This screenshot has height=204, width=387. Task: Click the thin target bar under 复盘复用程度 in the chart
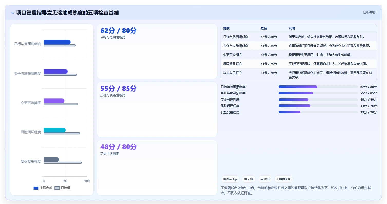[x=63, y=163]
